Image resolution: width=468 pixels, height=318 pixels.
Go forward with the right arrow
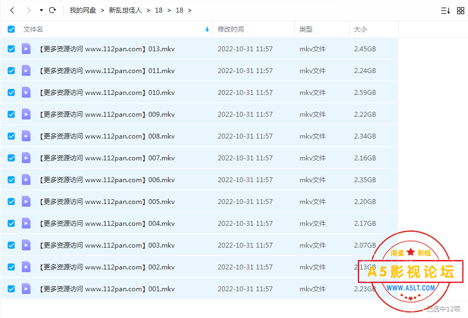click(29, 10)
